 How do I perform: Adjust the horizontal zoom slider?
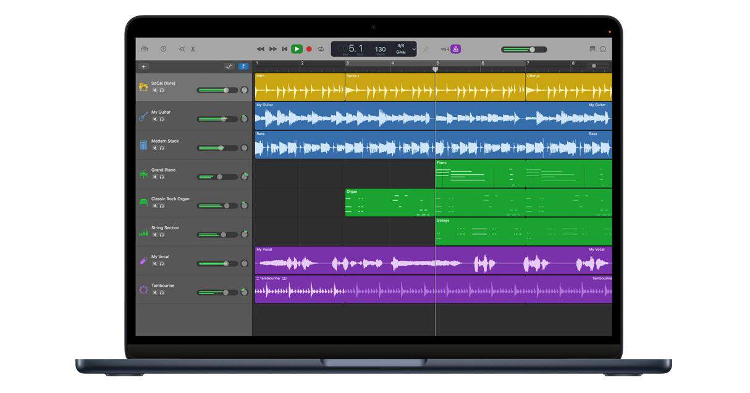597,65
